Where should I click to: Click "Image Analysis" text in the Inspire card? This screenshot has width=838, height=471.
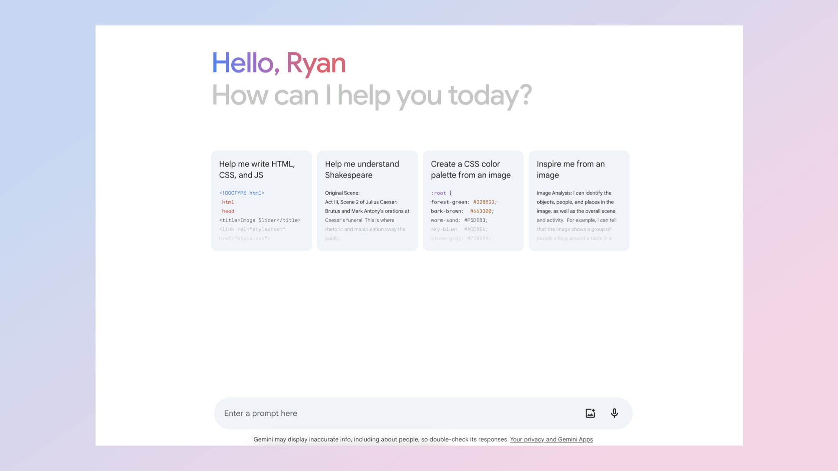[x=553, y=193]
